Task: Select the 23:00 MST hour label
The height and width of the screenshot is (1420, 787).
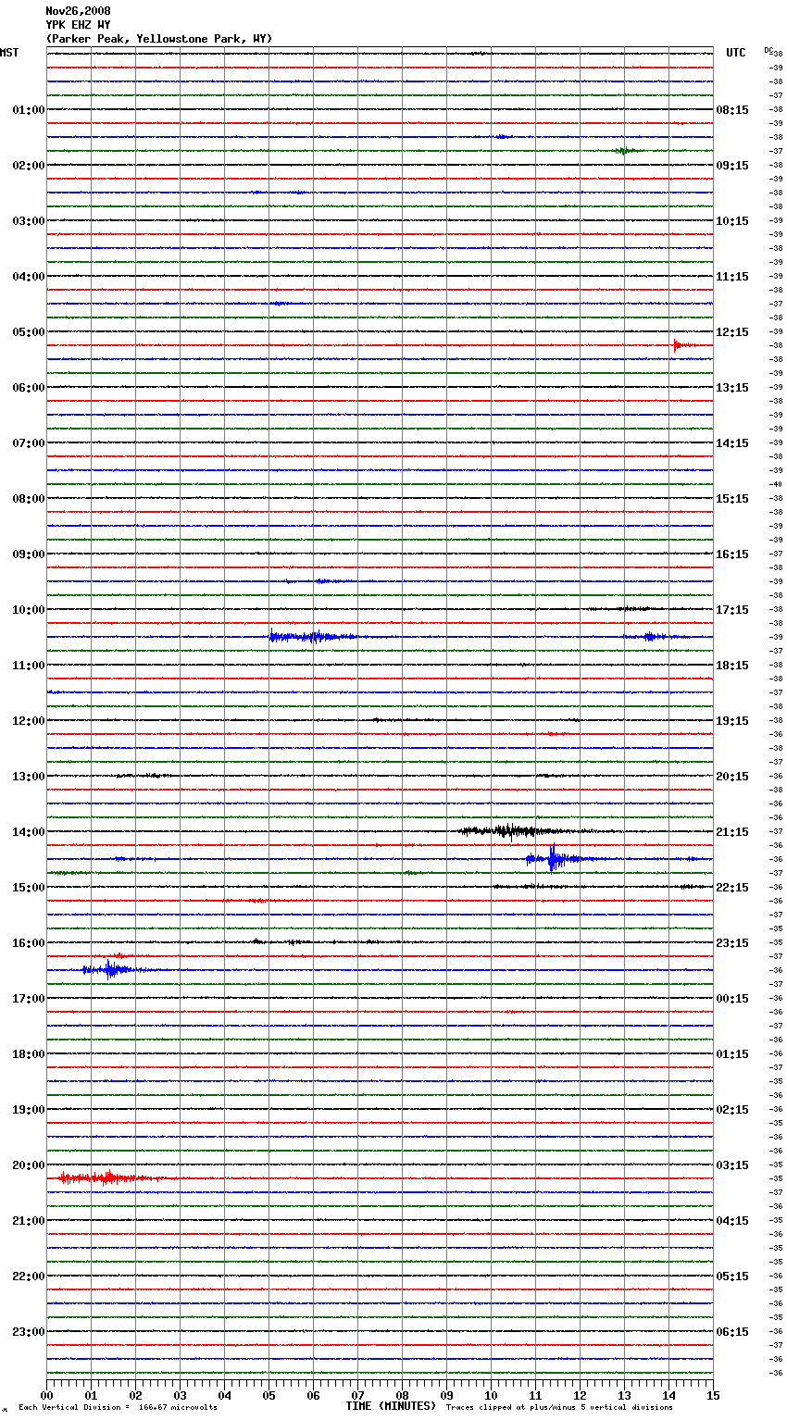Action: click(x=28, y=1332)
